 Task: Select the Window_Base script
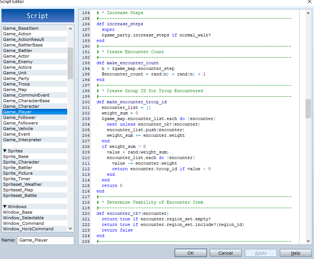[x=35, y=212]
